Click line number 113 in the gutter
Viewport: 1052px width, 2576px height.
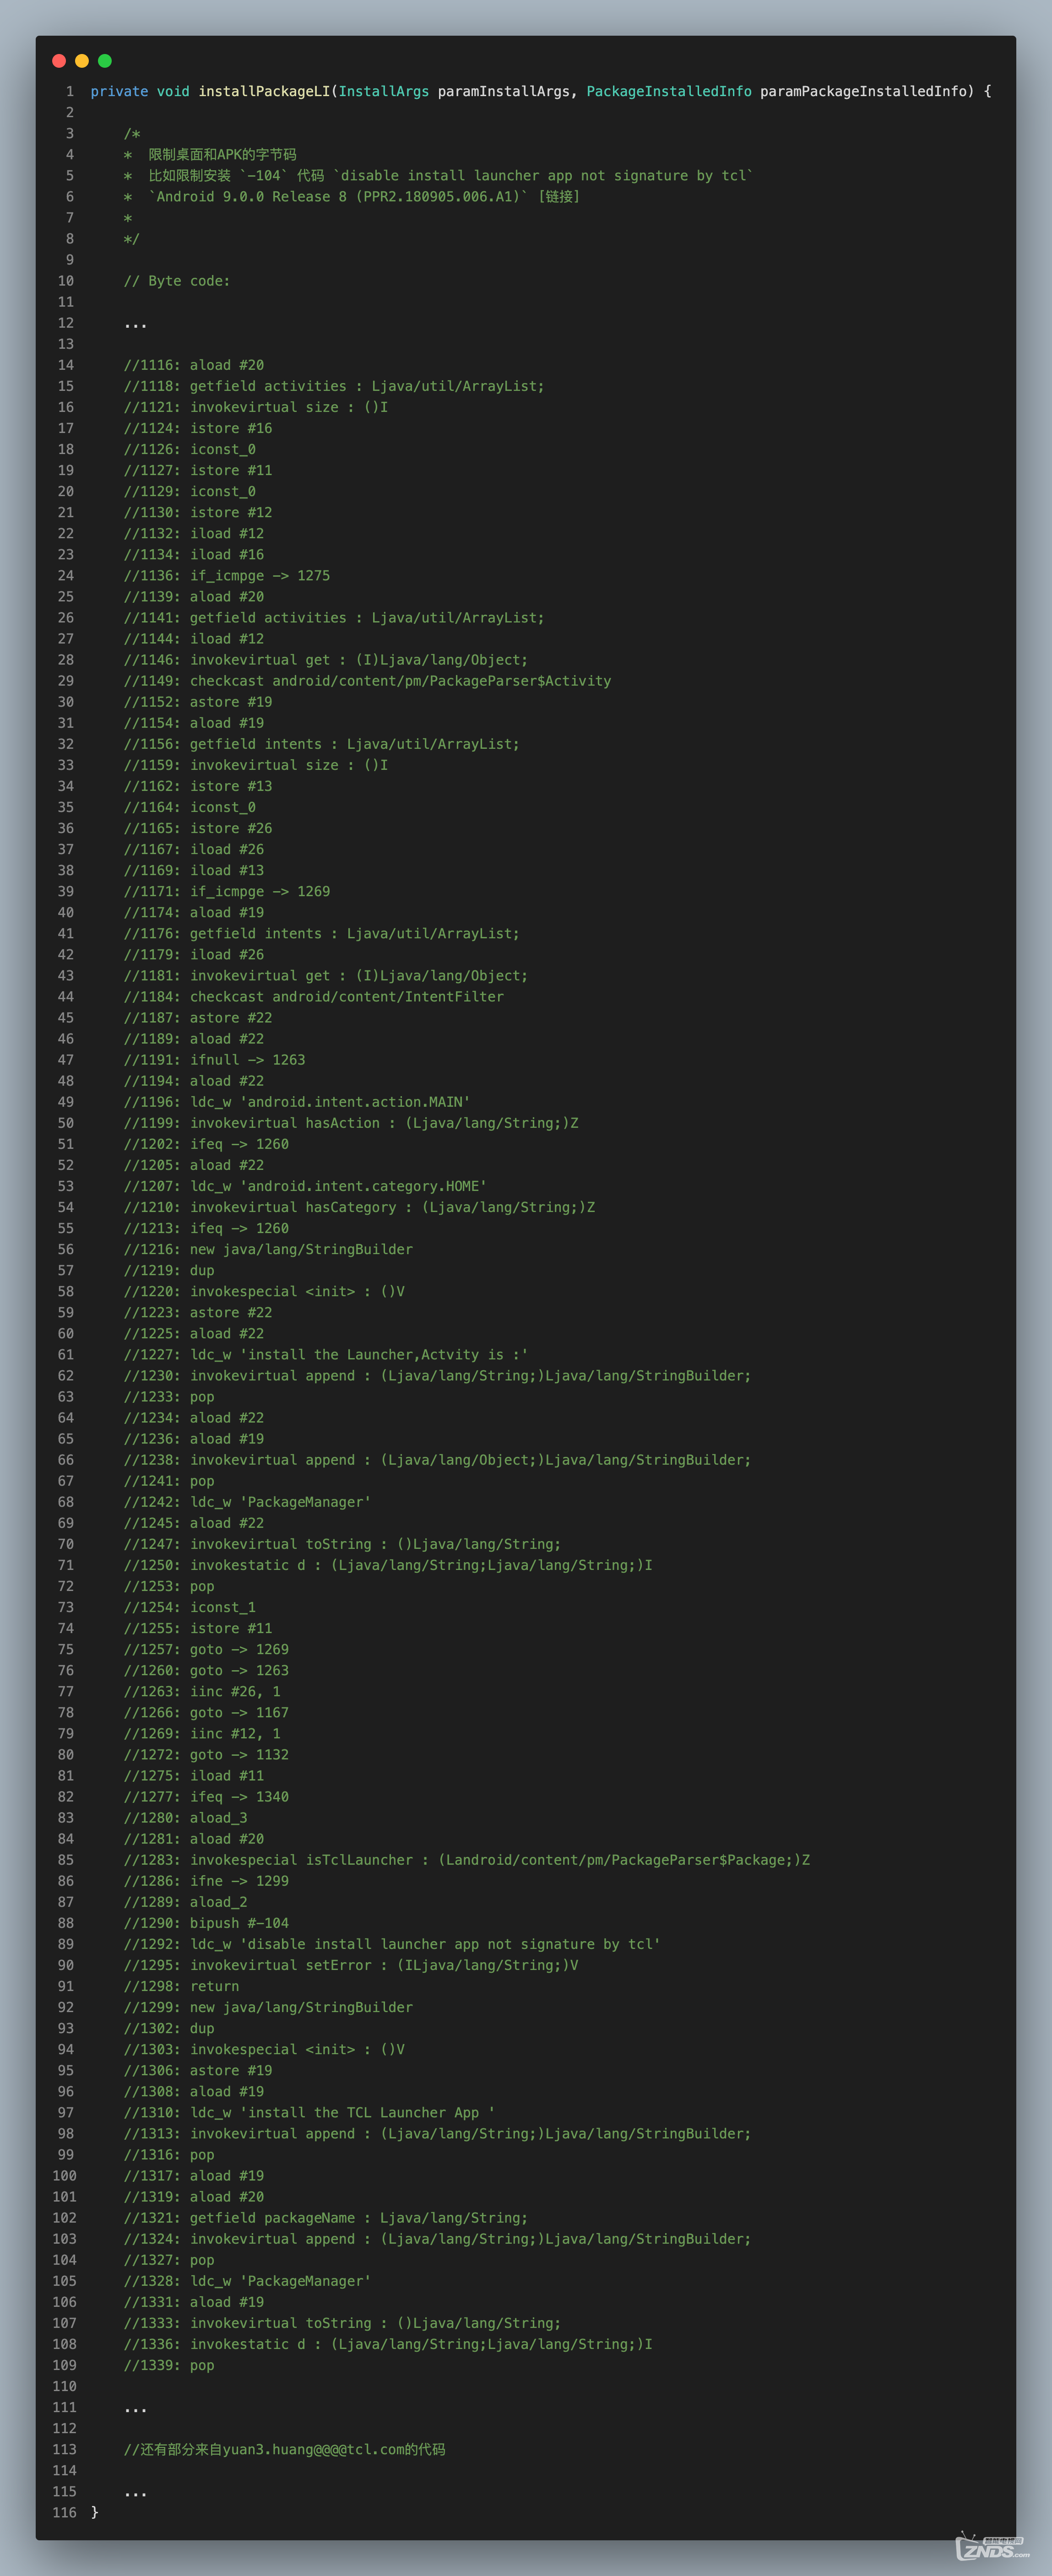[64, 2449]
